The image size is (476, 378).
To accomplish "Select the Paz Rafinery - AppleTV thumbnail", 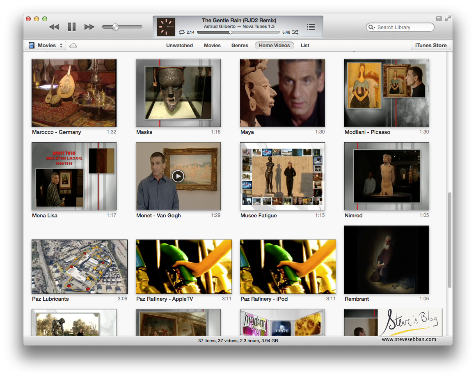I will click(x=184, y=267).
